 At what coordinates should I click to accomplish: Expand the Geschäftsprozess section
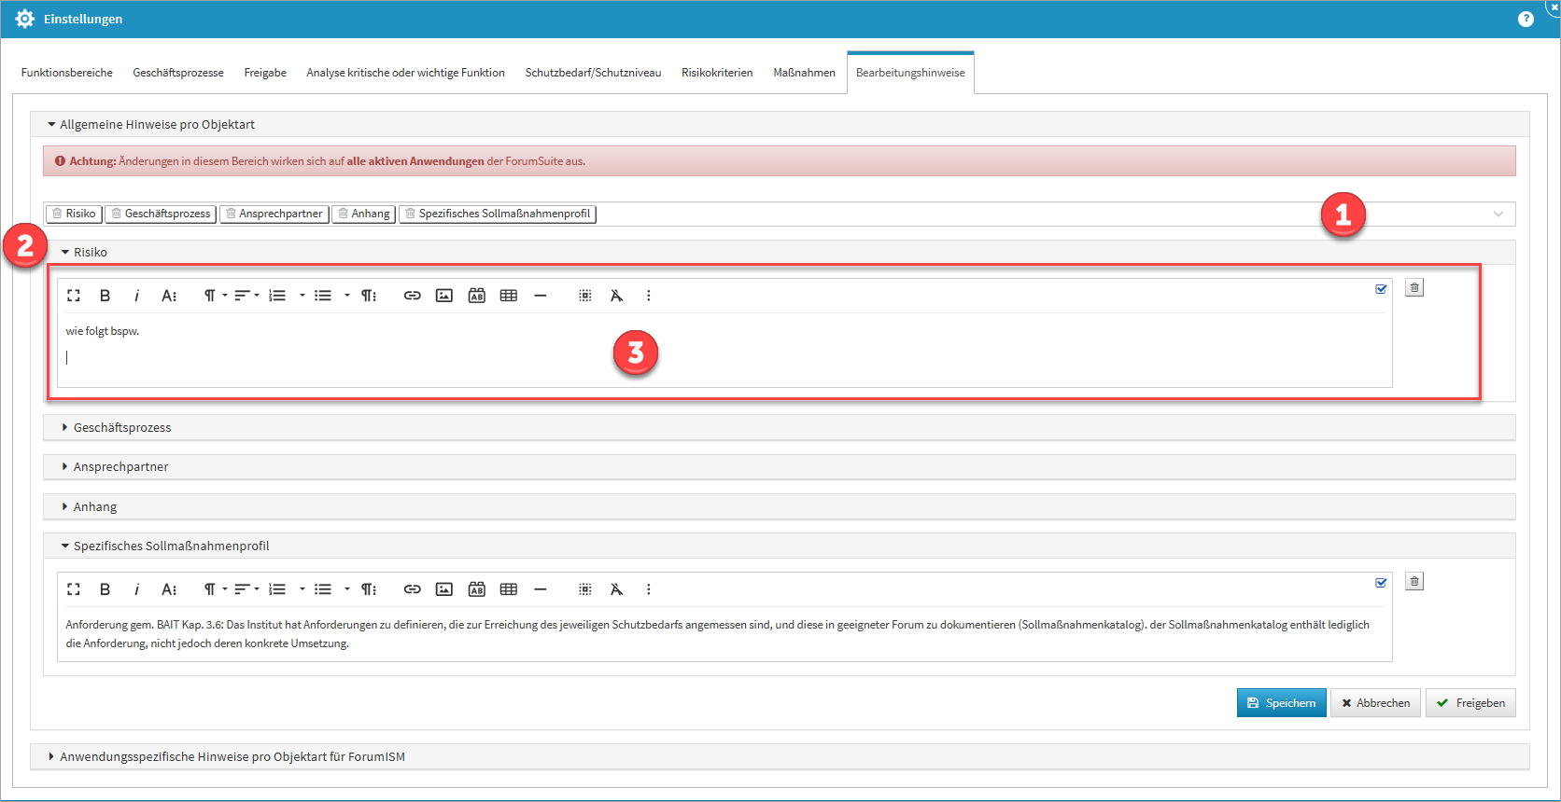click(x=122, y=428)
